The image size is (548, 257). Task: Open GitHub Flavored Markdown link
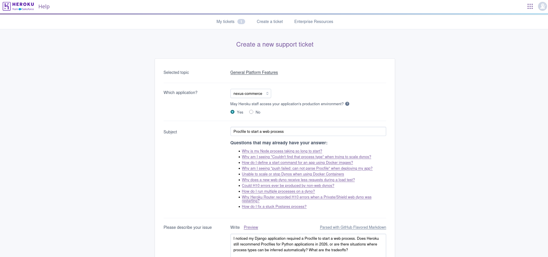tap(353, 227)
